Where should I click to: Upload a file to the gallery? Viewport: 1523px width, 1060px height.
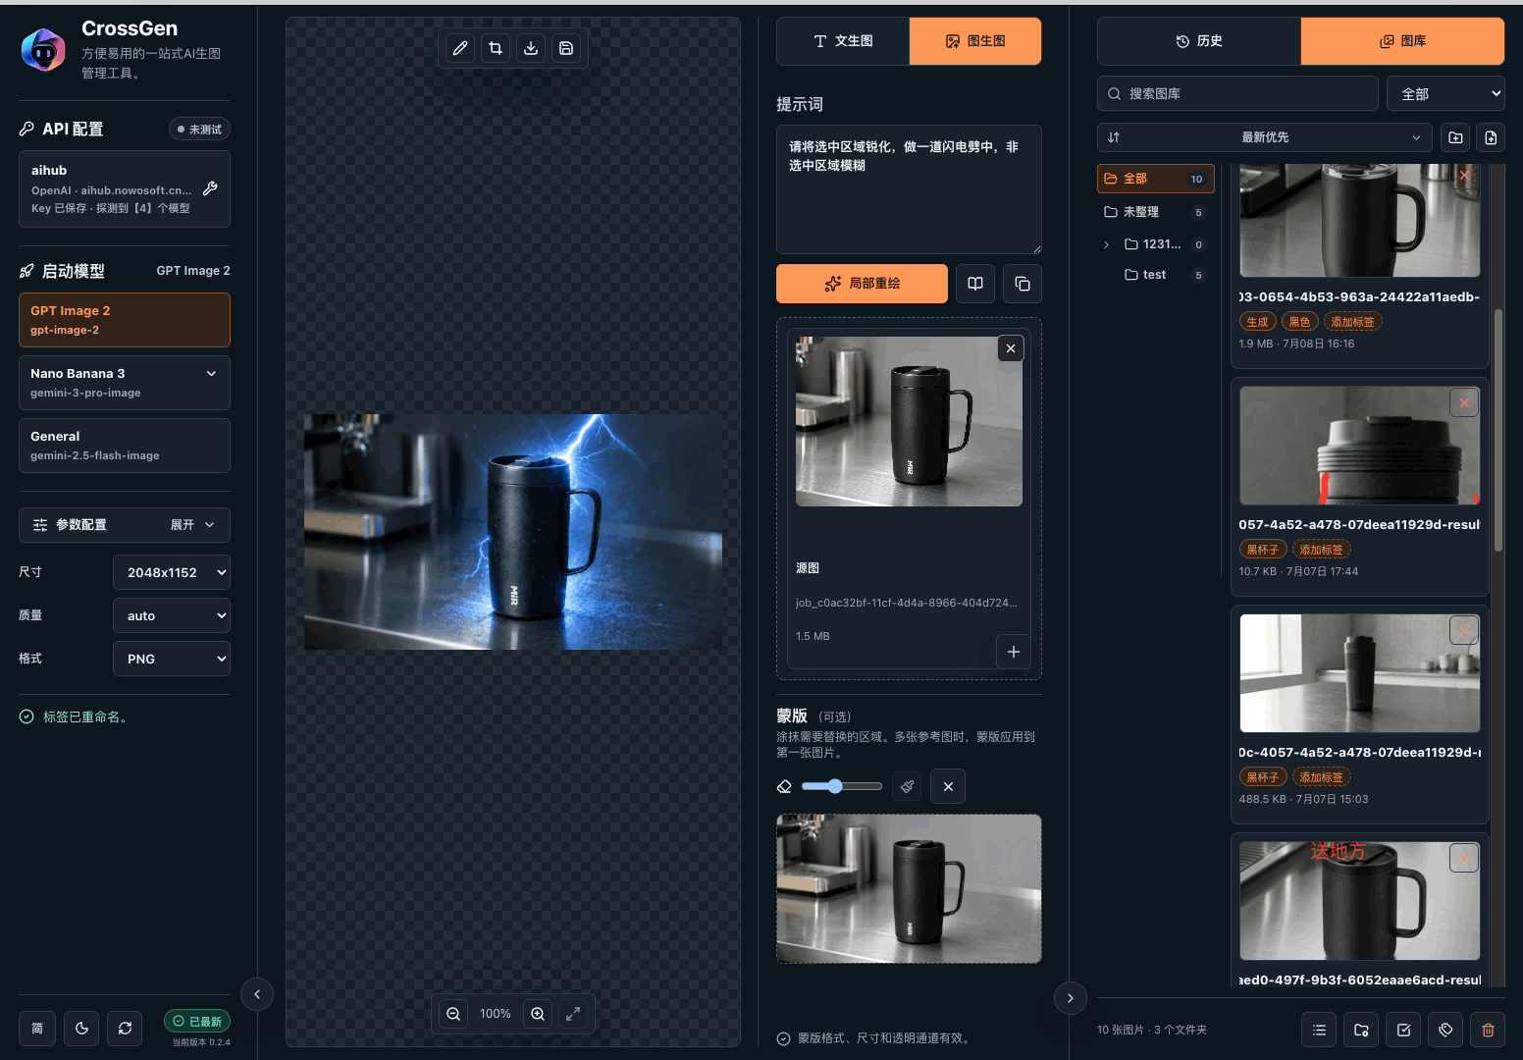click(1491, 137)
